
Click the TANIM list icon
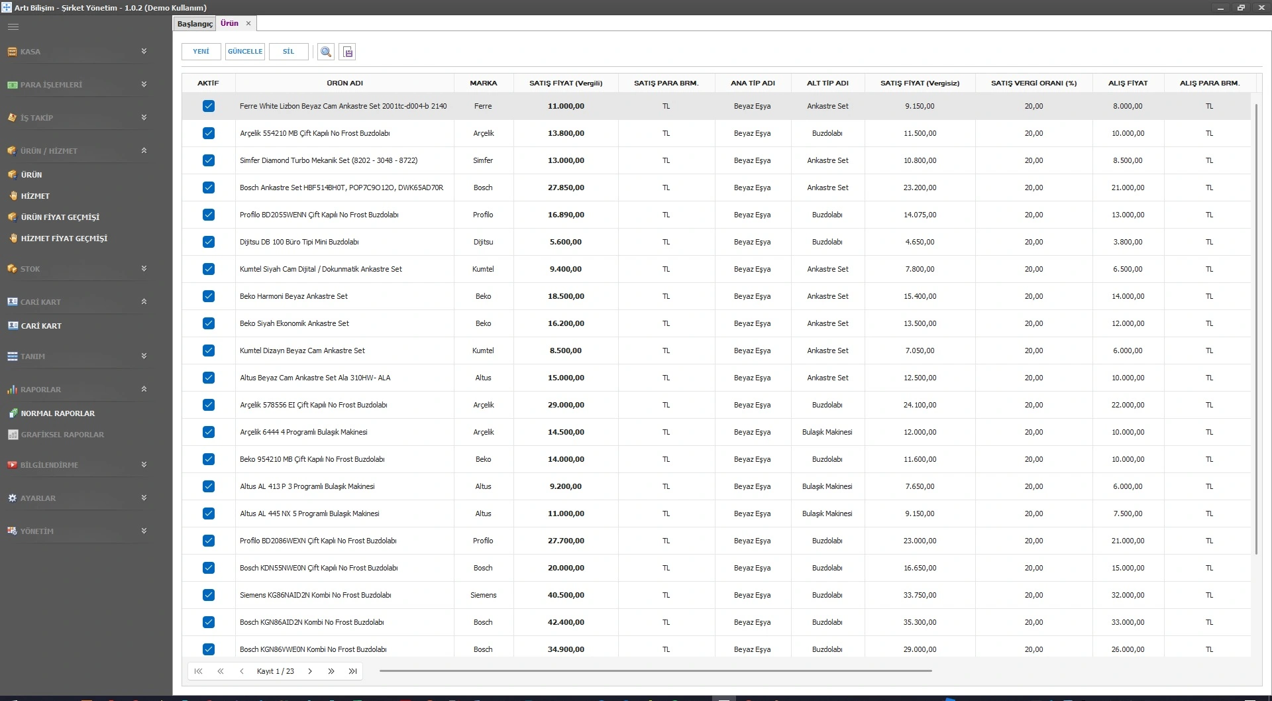click(x=12, y=356)
